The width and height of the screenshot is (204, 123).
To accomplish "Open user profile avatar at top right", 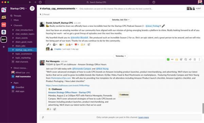I will pyautogui.click(x=200, y=2).
